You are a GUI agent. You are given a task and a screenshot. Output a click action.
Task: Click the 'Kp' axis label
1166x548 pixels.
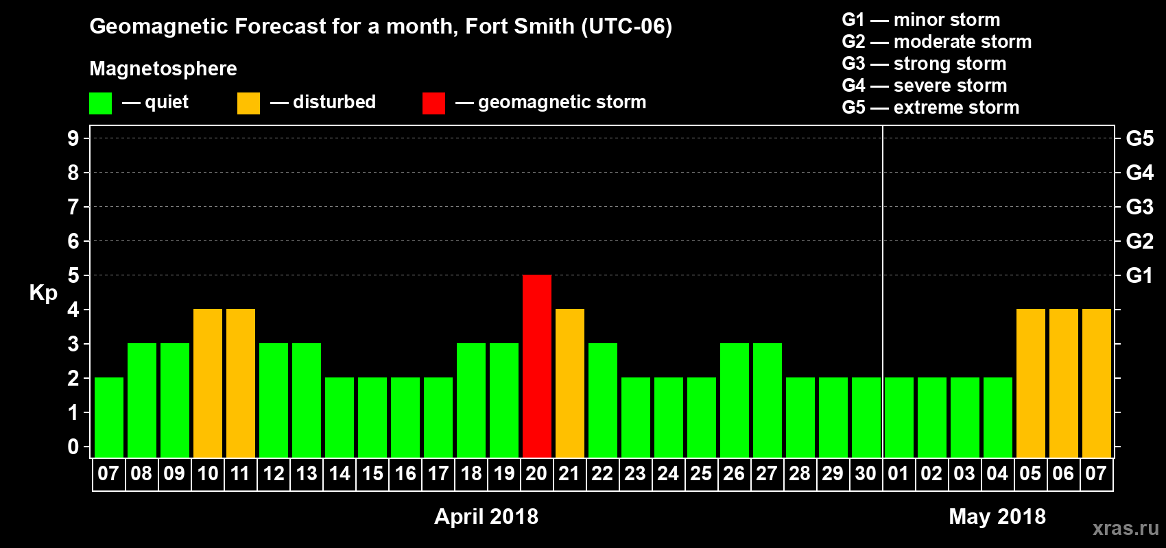[x=43, y=293]
